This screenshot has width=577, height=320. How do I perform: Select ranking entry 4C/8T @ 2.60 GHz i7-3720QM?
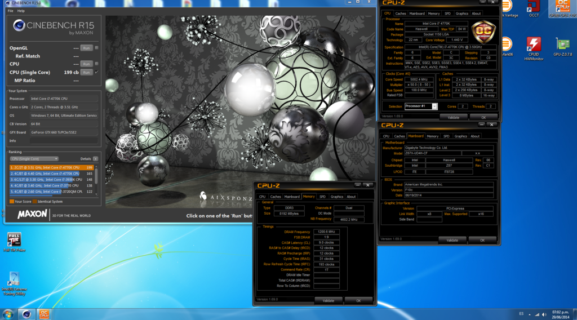(51, 192)
